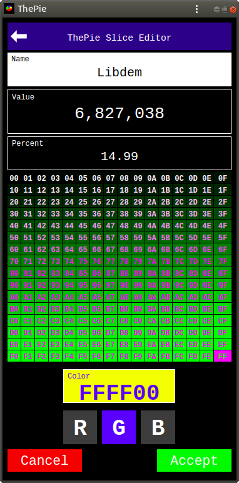
Task: Select the B color channel
Action: click(x=158, y=427)
